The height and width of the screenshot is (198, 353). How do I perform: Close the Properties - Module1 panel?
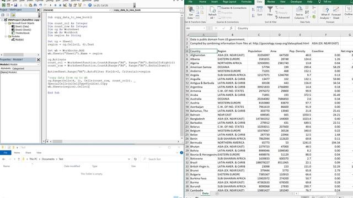click(38, 59)
